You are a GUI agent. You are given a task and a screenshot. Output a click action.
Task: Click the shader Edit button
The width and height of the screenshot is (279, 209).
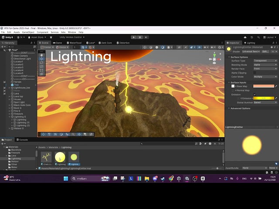(x=265, y=51)
